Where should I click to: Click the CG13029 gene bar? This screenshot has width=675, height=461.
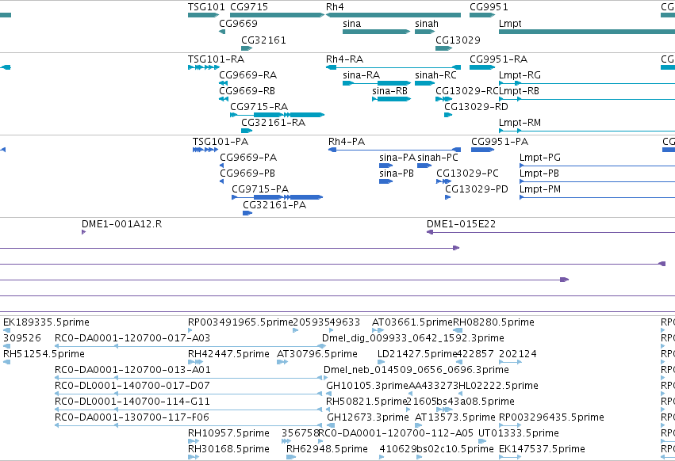[444, 48]
